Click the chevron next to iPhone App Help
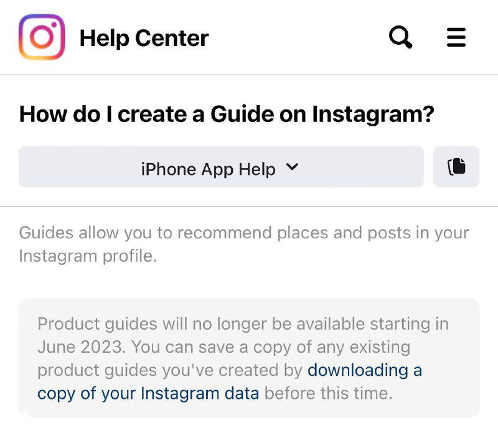The width and height of the screenshot is (498, 443). (x=293, y=167)
